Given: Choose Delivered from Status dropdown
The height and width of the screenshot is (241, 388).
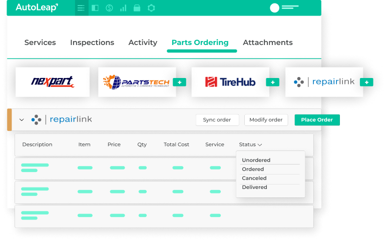Looking at the screenshot, I should (x=255, y=187).
